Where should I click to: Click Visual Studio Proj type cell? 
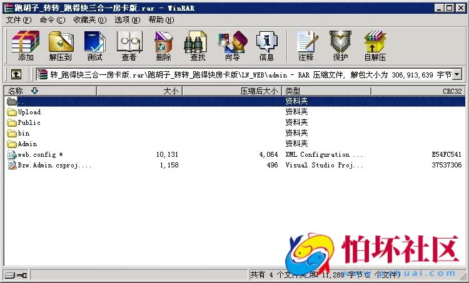point(324,166)
